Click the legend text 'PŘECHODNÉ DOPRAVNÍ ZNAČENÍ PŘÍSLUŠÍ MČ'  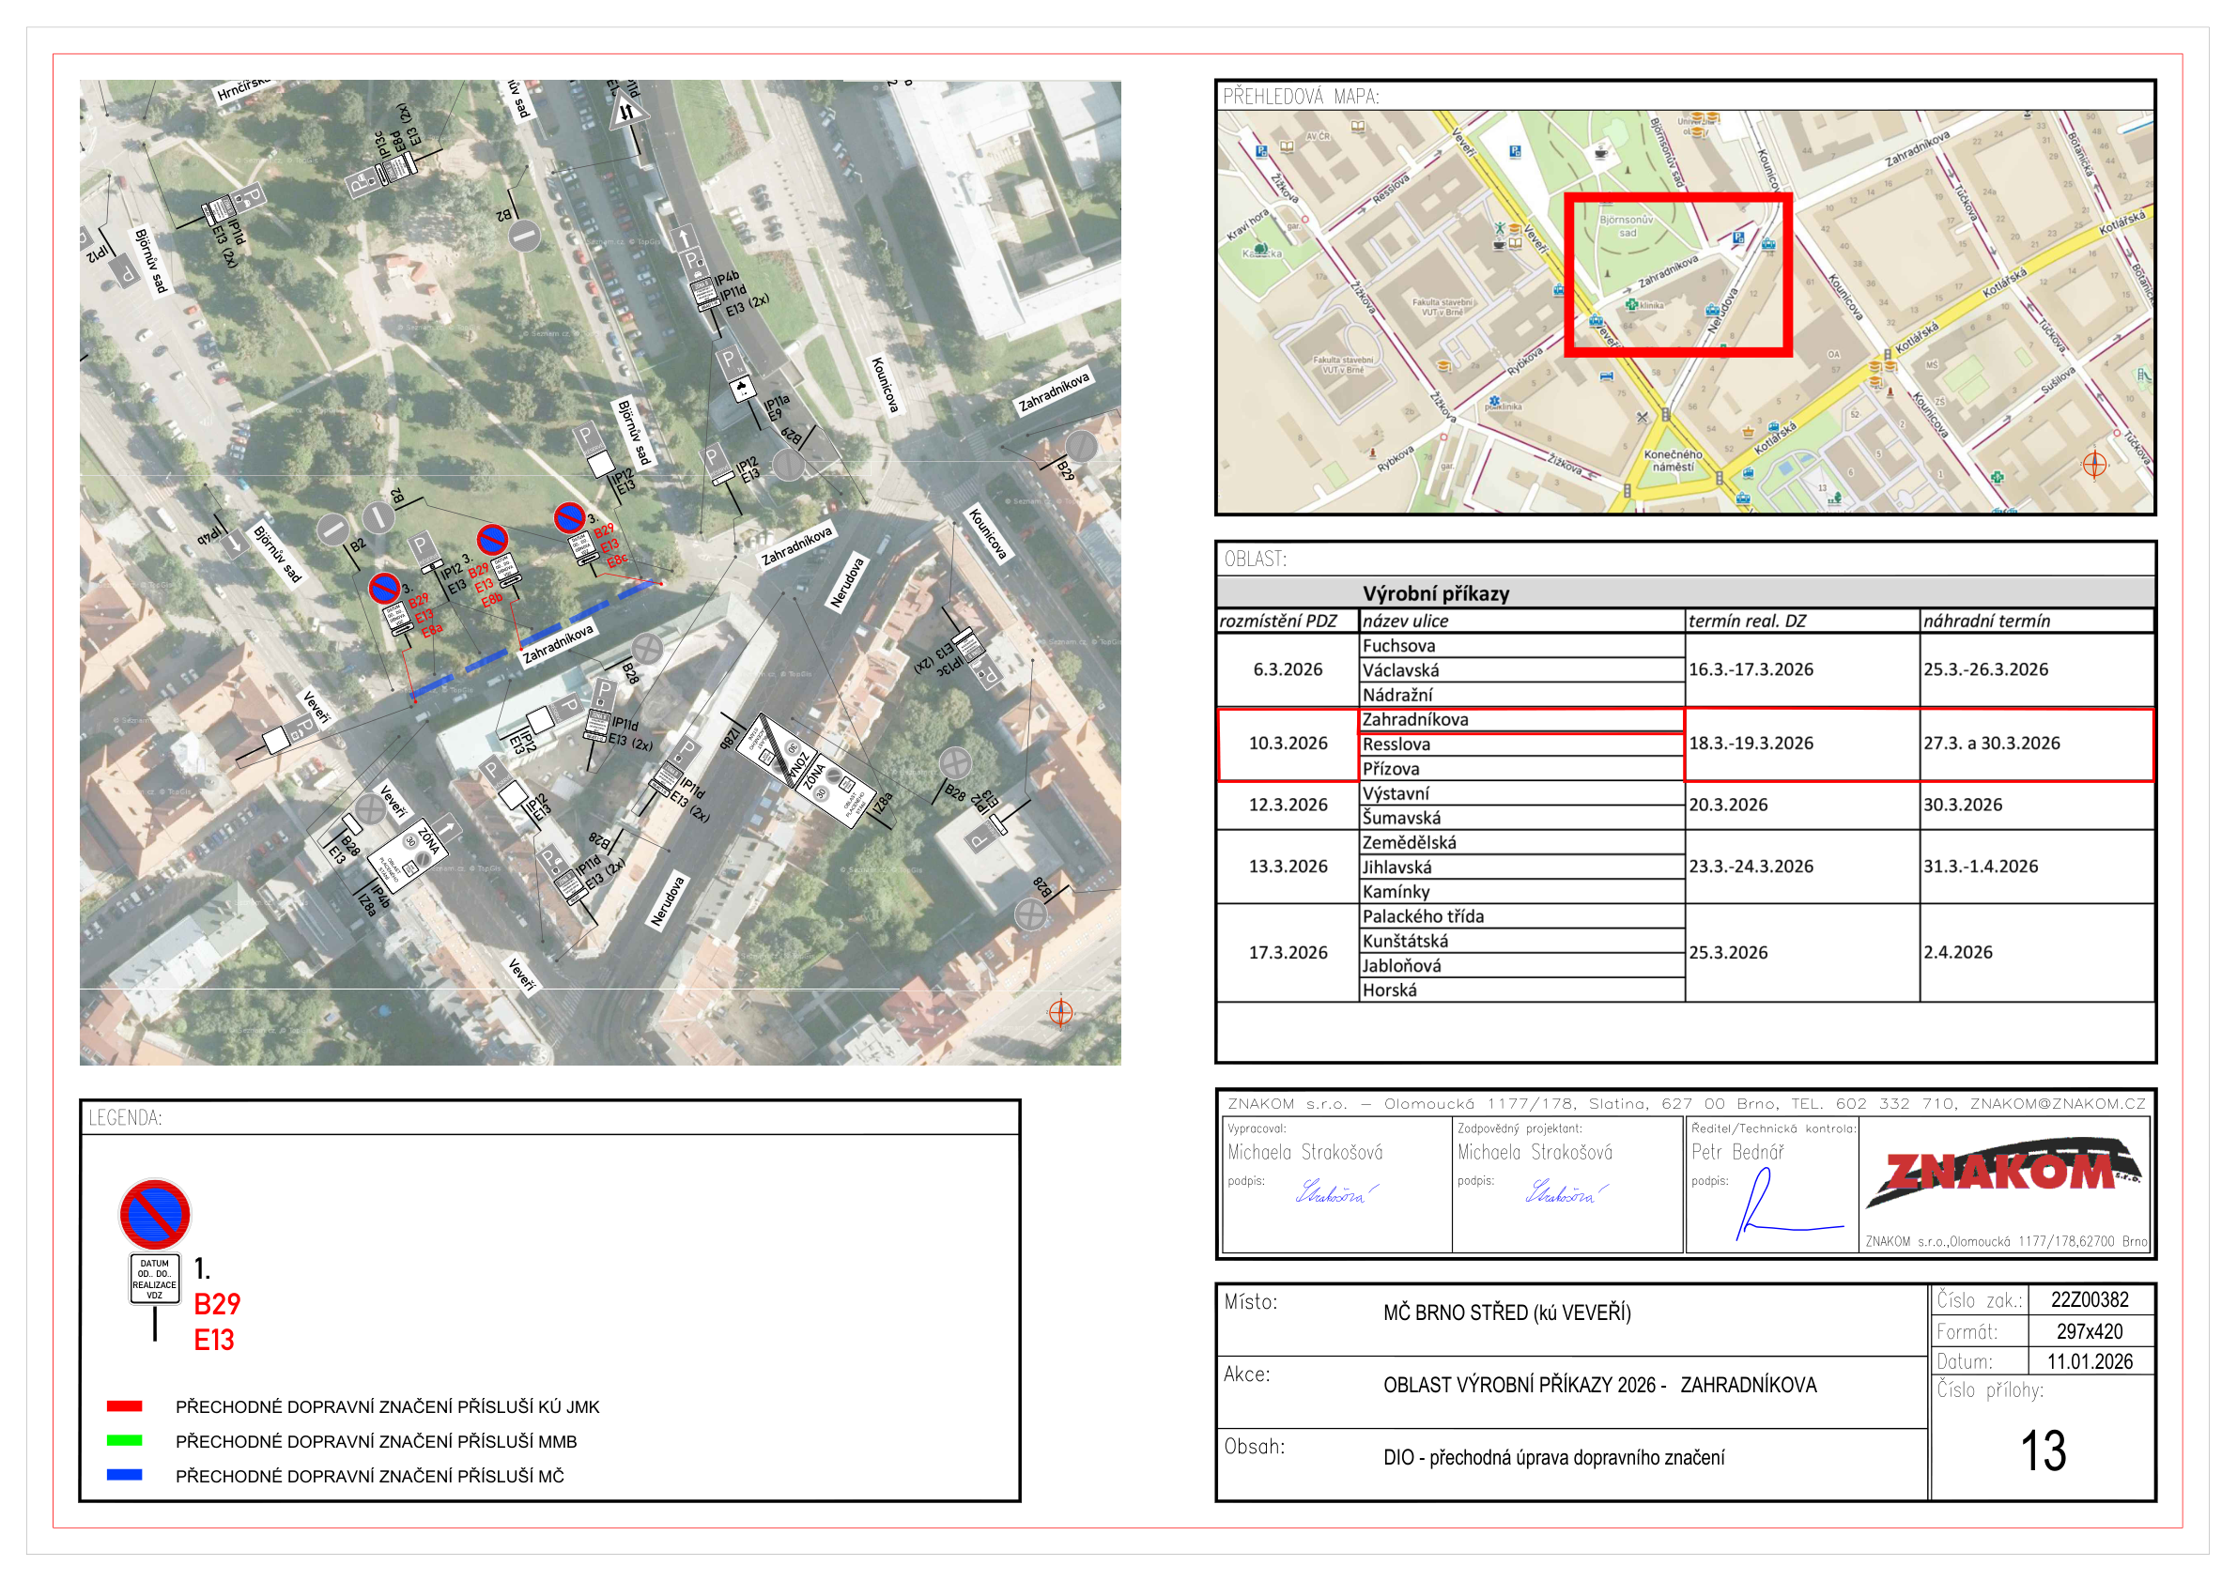coord(370,1477)
